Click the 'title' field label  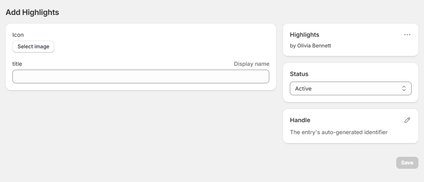click(x=17, y=64)
